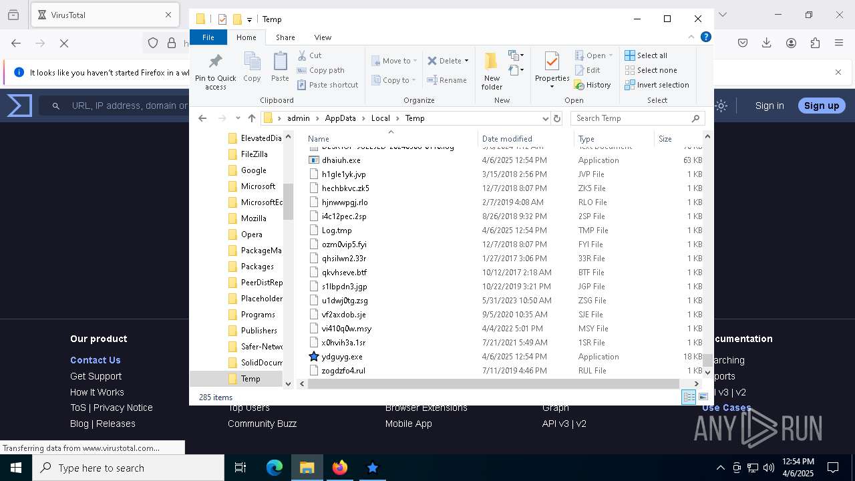Screen dimensions: 855x481
Task: Click Select all in ribbon
Action: (646, 55)
